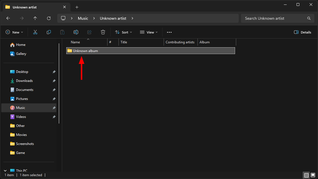Navigate back with the left arrow
The width and height of the screenshot is (318, 179).
(8, 18)
